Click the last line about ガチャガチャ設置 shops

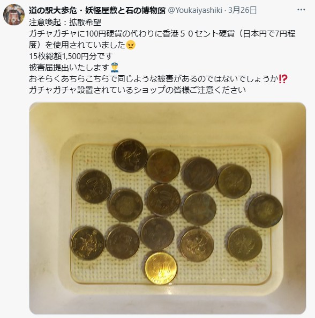coord(137,90)
